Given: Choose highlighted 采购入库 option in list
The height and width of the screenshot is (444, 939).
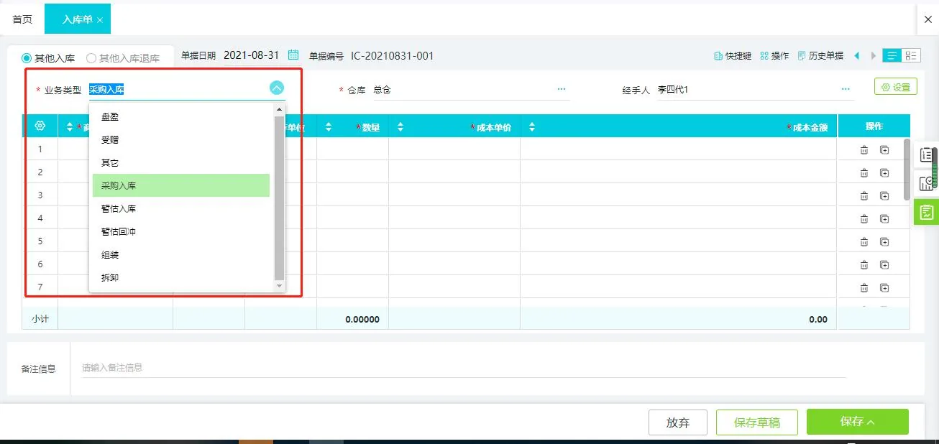Looking at the screenshot, I should point(181,185).
